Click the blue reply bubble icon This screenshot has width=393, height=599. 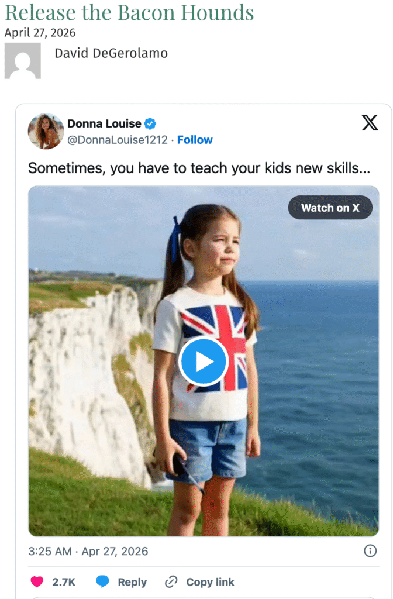pos(103,582)
